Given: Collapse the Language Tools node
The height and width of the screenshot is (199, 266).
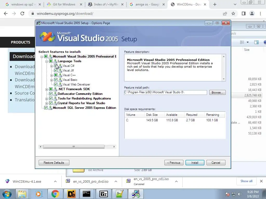Looking at the screenshot, I should [x=47, y=61].
